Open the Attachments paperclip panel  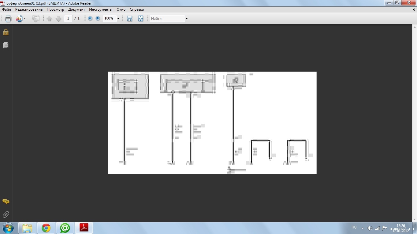pyautogui.click(x=6, y=214)
